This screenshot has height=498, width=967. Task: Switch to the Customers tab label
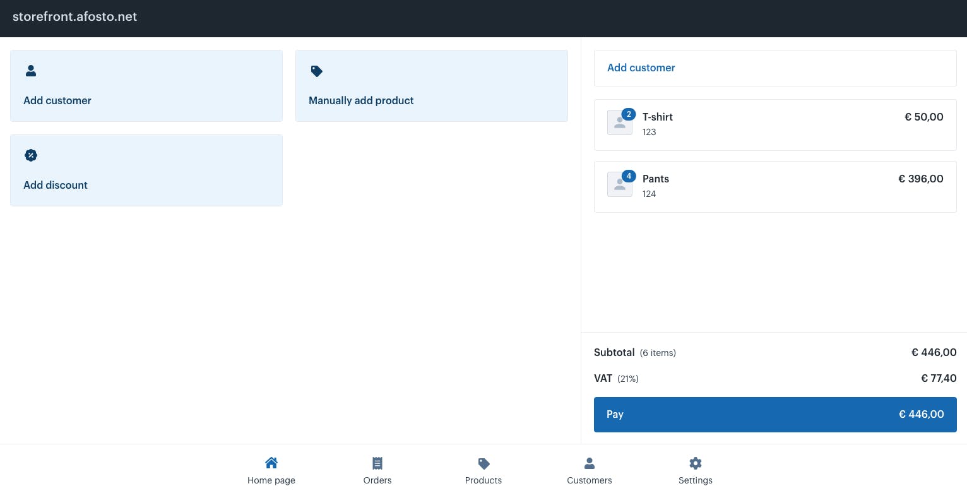click(590, 480)
